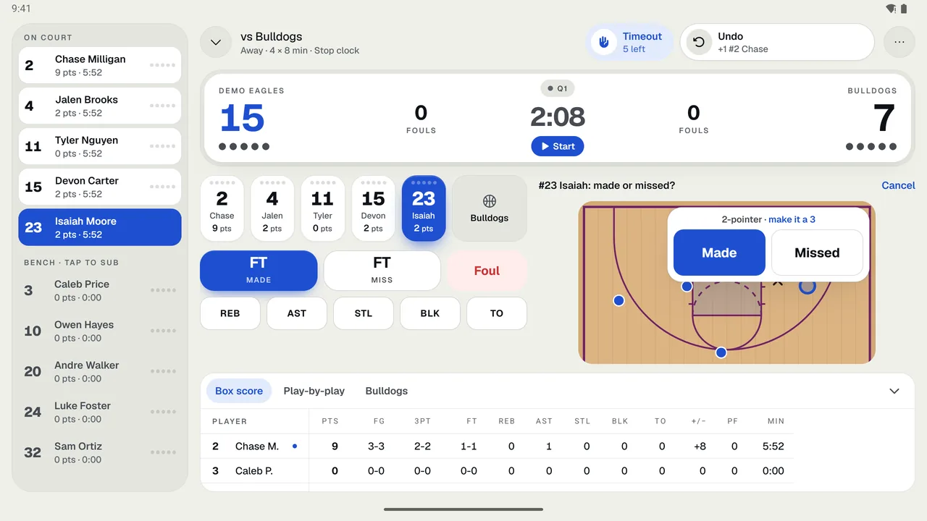Switch to the Box score tab
Screen dimensions: 927x521
[x=239, y=391]
